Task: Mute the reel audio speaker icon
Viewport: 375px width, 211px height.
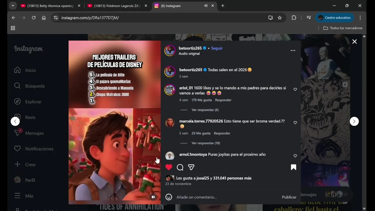Action: (x=153, y=197)
